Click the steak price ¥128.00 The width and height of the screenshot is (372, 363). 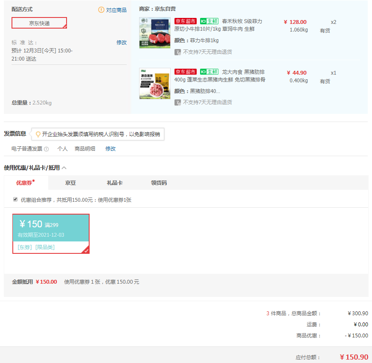[x=295, y=22]
